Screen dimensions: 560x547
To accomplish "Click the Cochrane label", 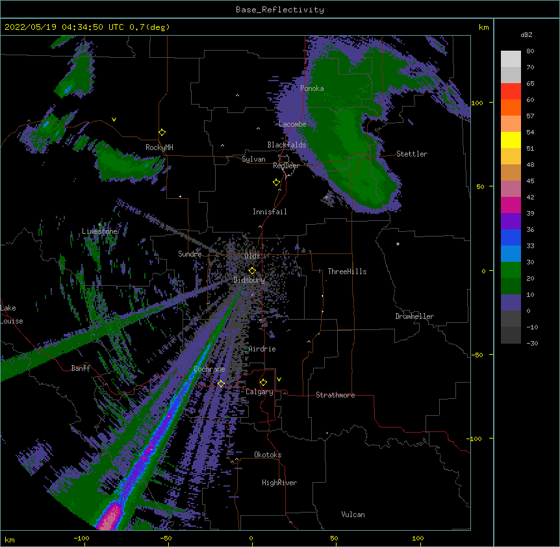I will 209,369.
